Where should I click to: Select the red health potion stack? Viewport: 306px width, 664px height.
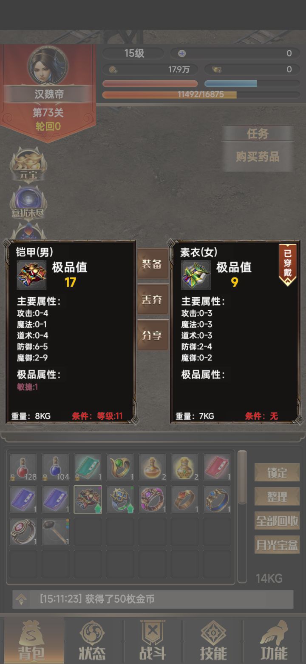23,467
